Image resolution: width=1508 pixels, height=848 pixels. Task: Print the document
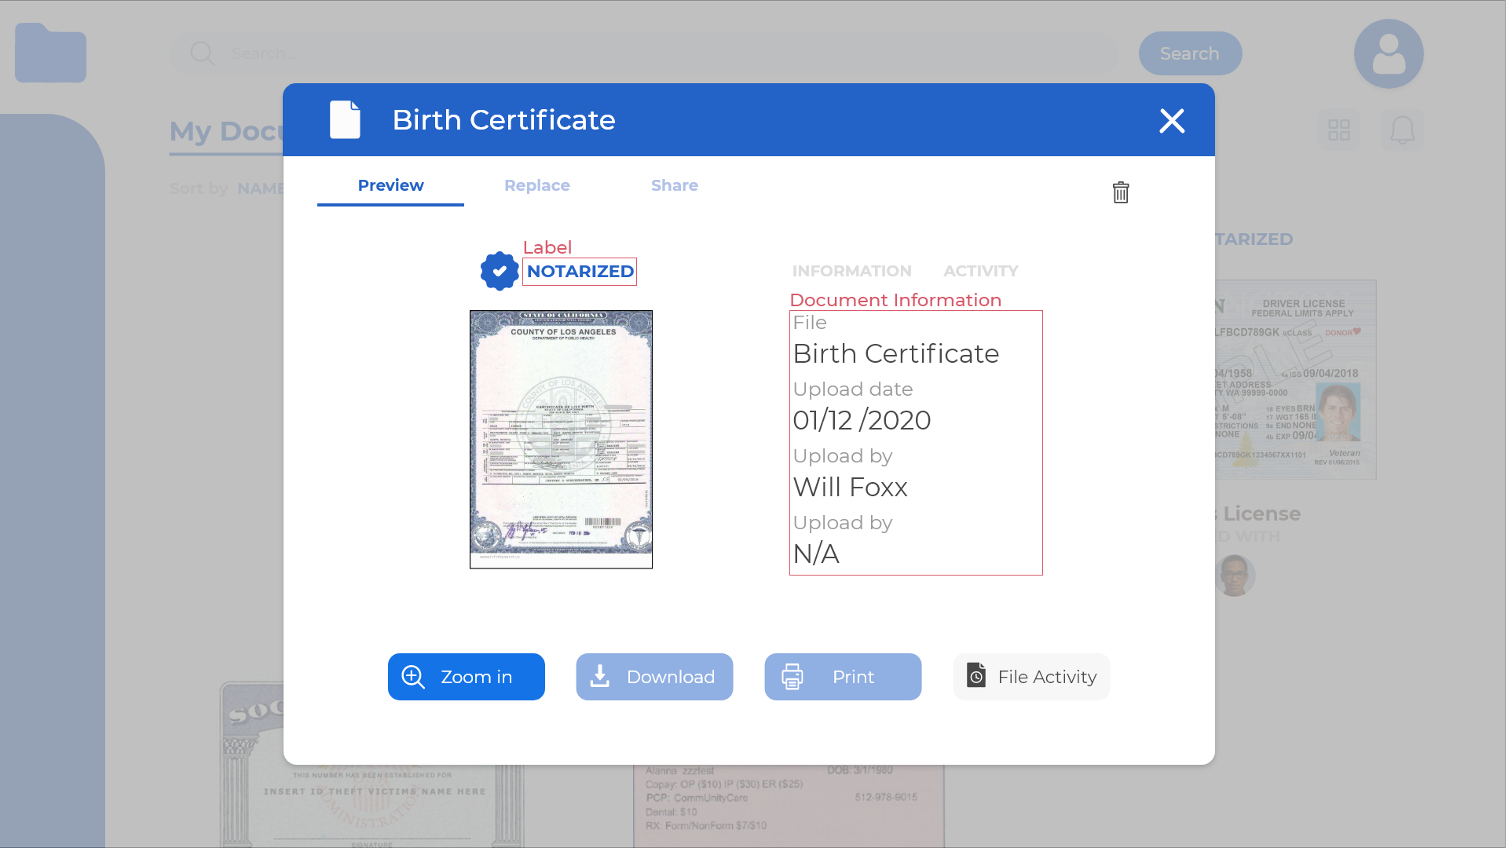coord(843,677)
